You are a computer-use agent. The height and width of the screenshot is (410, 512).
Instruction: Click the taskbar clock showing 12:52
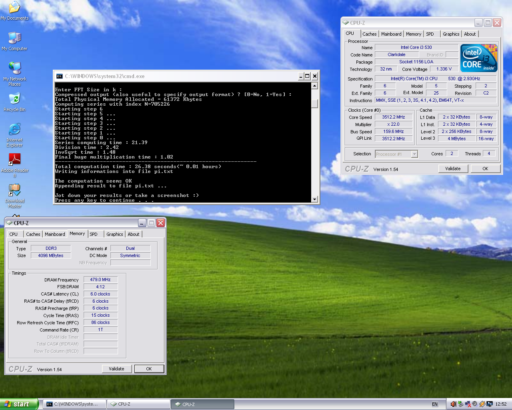[501, 404]
